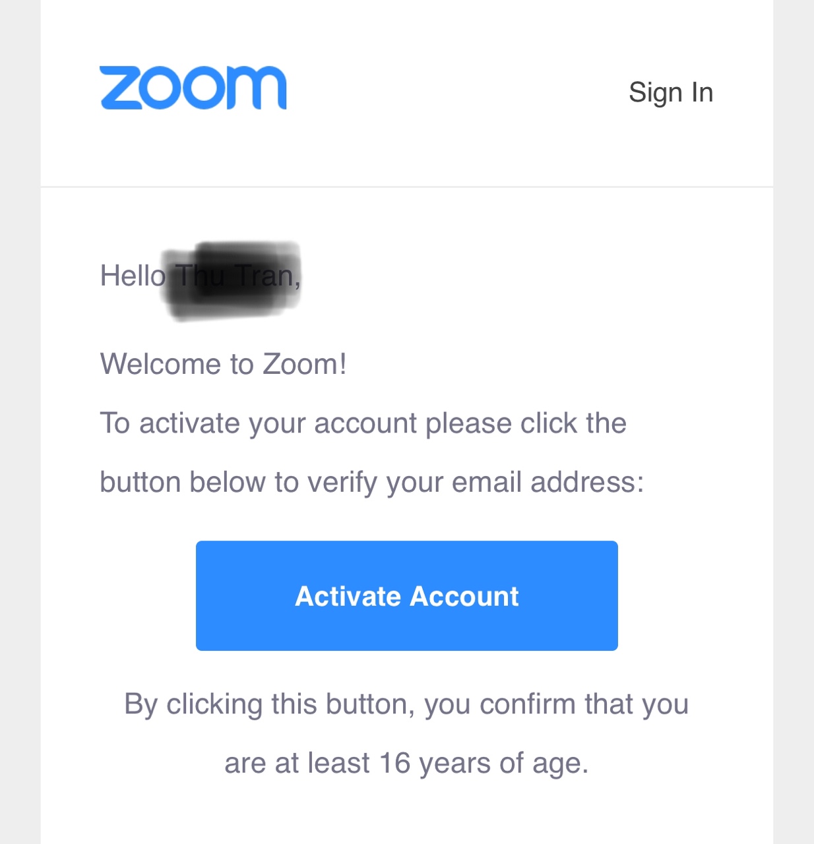The height and width of the screenshot is (844, 814).
Task: Click the divider line under the header
Action: click(407, 187)
